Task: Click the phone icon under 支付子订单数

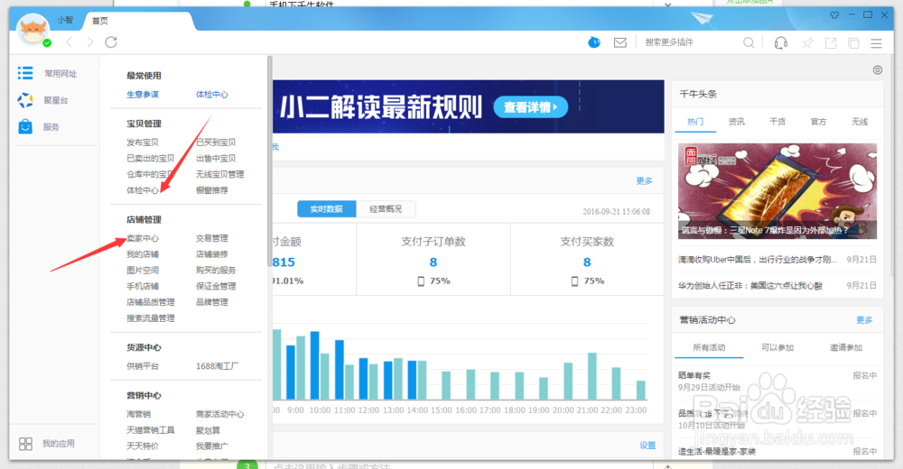Action: point(421,281)
